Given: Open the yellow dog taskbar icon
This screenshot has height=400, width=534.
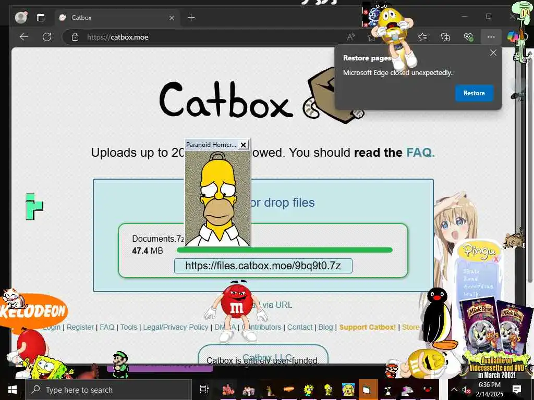Looking at the screenshot, I should pos(348,390).
